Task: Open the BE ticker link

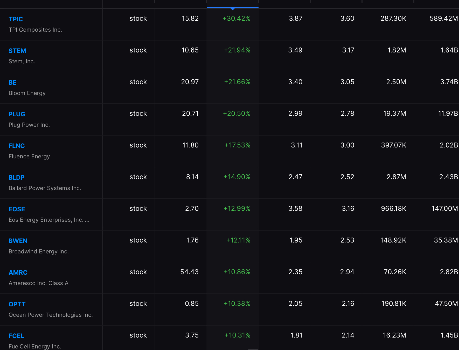Action: 12,82
